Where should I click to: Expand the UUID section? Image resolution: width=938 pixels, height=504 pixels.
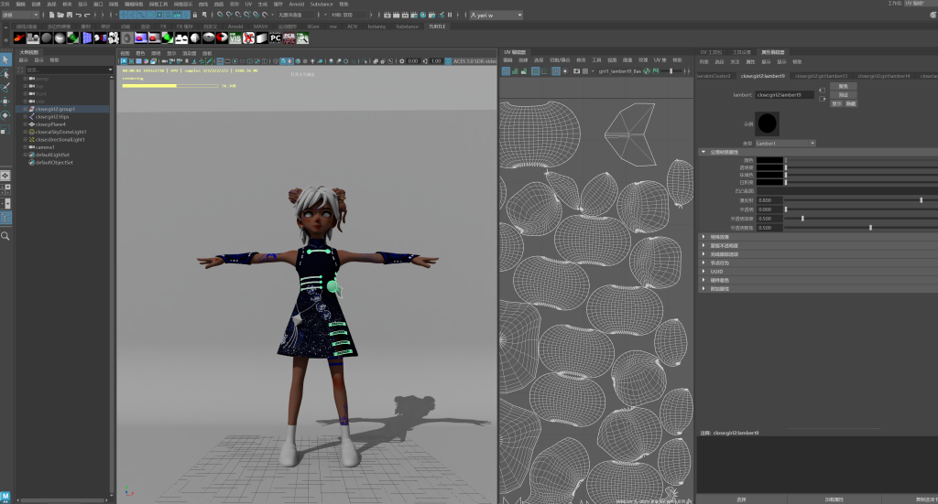[x=703, y=271]
